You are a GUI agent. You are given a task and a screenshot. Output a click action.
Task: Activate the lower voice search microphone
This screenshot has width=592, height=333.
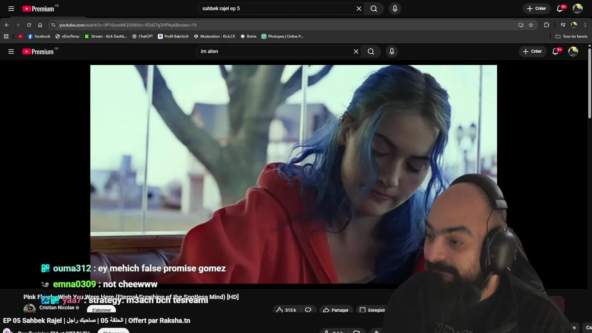[392, 51]
